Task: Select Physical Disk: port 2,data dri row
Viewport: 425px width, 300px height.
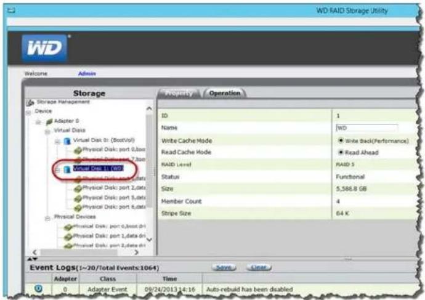Action: 109,245
